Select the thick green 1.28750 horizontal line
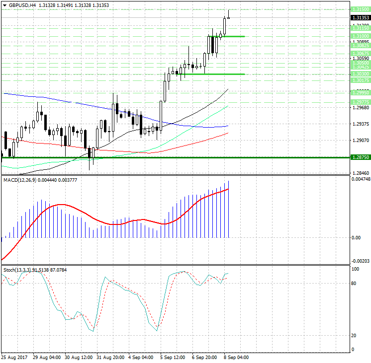Viewport: 371px width, 363px height. point(176,157)
